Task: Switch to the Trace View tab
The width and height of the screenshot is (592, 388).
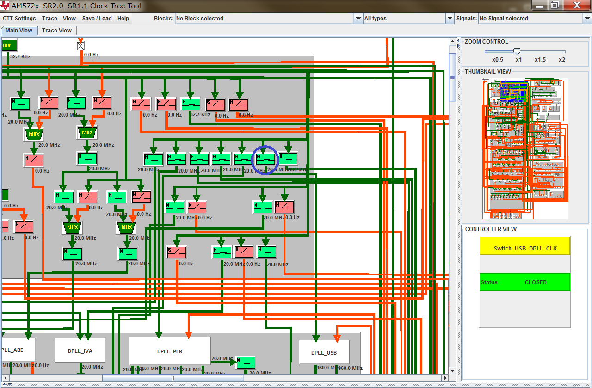Action: (x=57, y=31)
